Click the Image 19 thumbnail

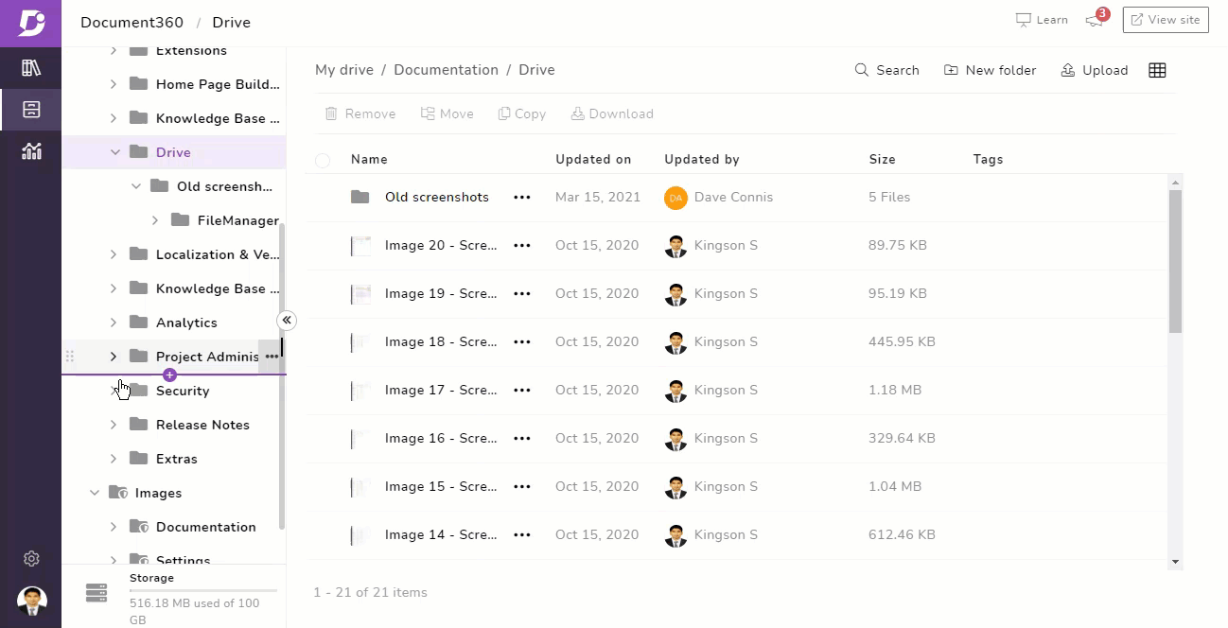360,294
